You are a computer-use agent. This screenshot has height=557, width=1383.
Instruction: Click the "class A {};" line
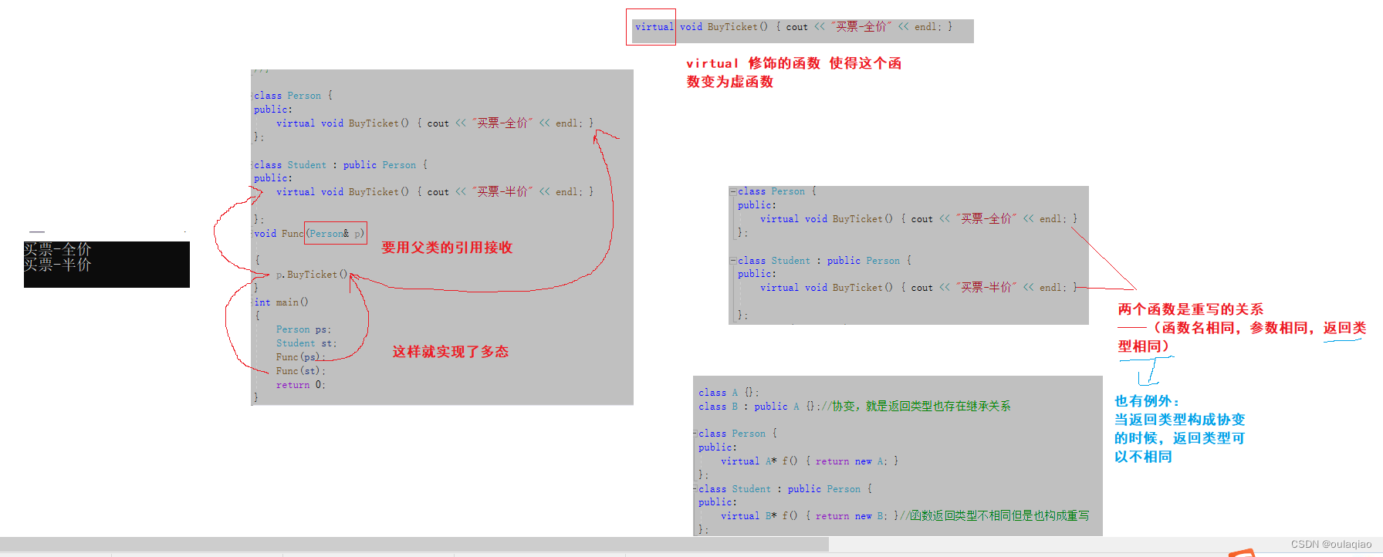[x=729, y=393]
